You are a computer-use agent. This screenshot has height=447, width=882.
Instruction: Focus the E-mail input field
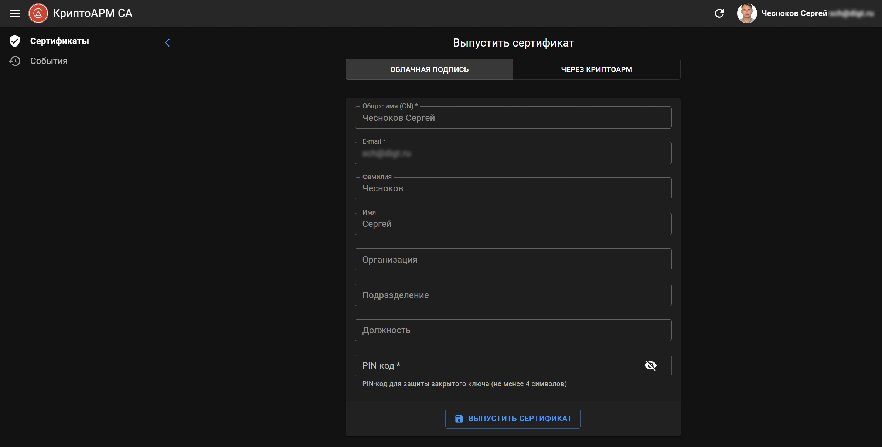(x=513, y=153)
